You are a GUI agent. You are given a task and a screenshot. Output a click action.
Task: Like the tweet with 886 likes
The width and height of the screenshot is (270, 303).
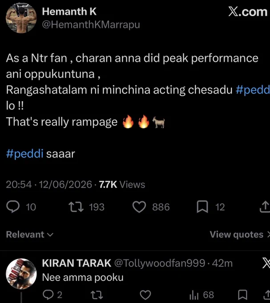click(x=139, y=207)
